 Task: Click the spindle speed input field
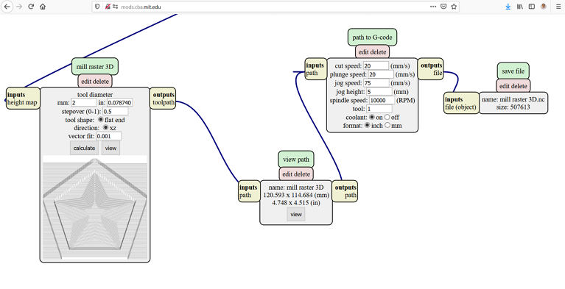click(x=382, y=100)
